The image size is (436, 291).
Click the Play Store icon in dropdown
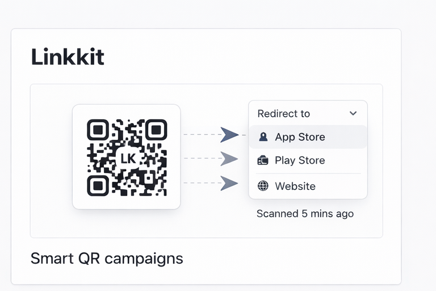pos(263,161)
